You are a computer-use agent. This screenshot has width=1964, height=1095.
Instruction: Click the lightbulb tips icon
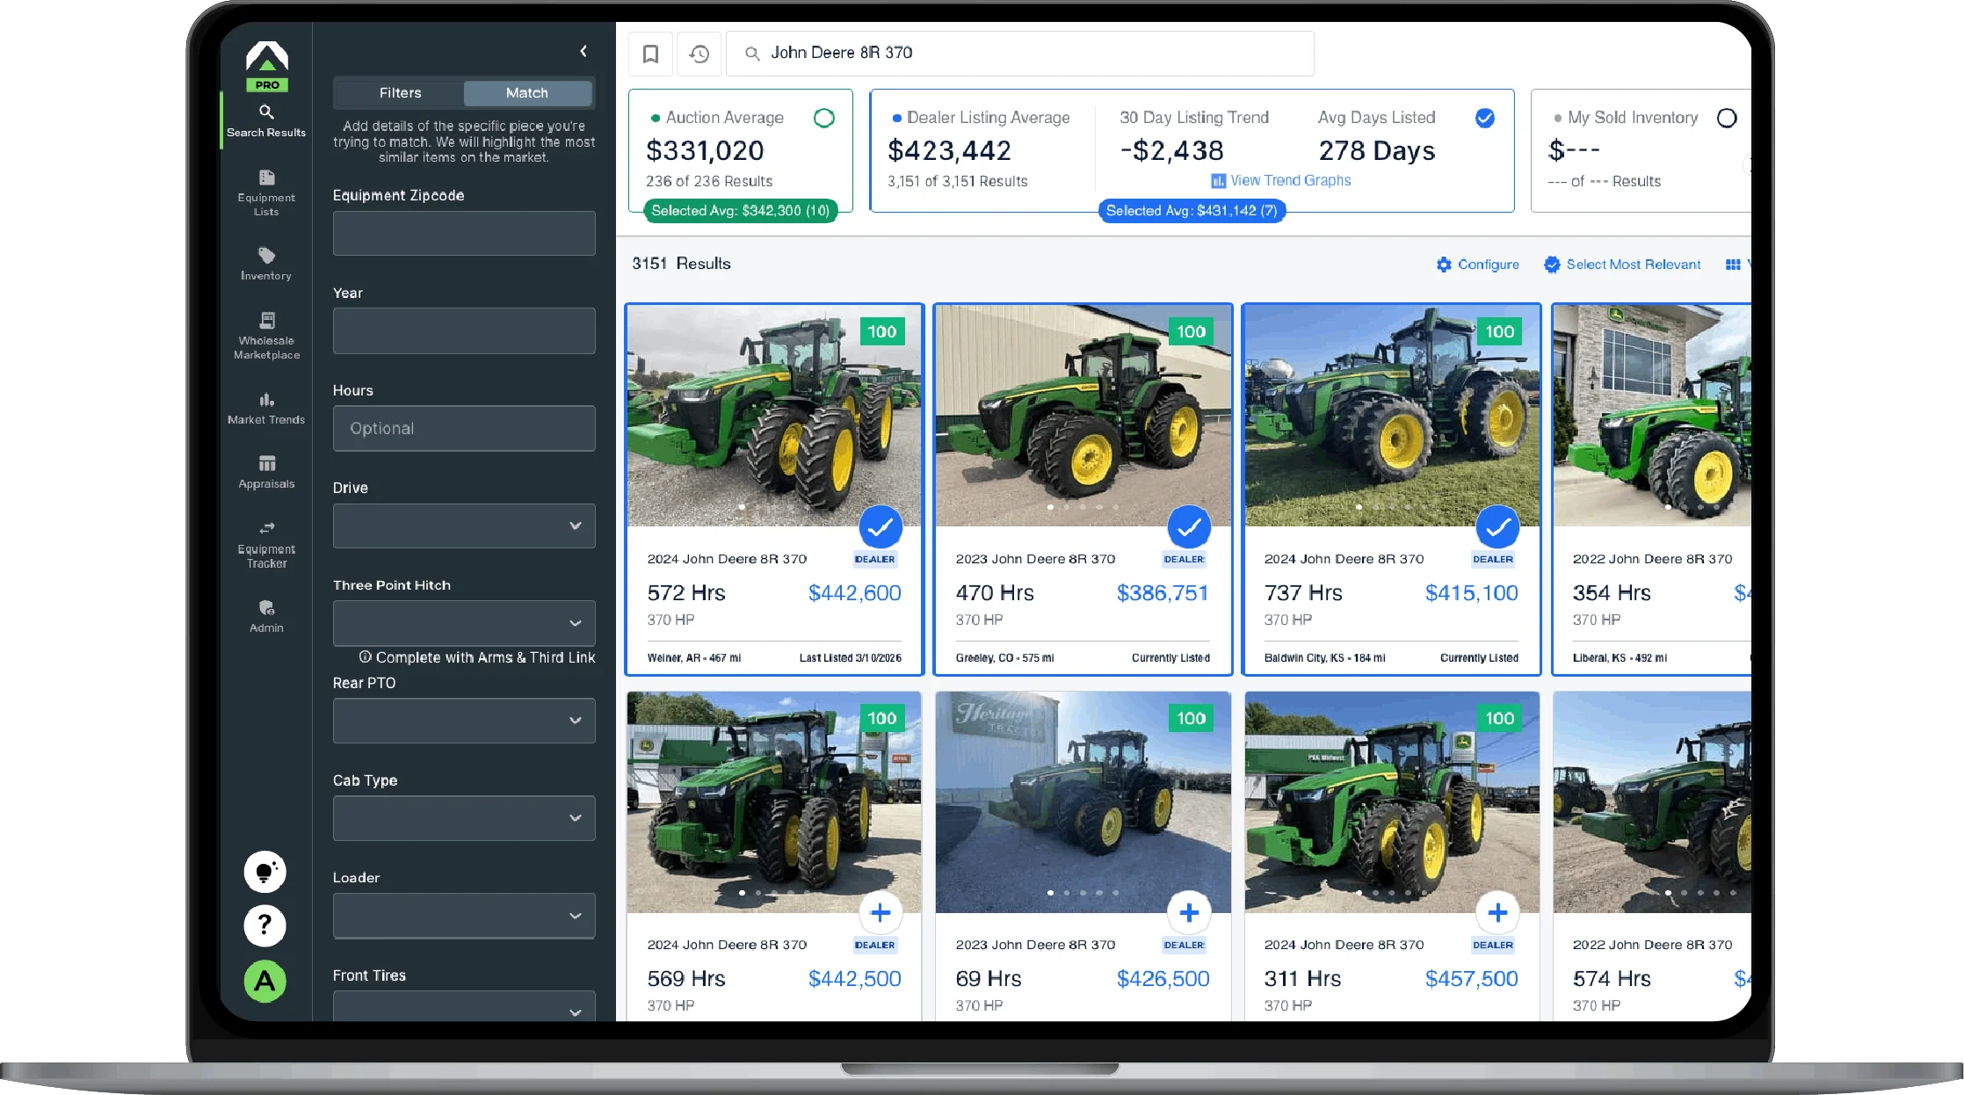[x=265, y=872]
